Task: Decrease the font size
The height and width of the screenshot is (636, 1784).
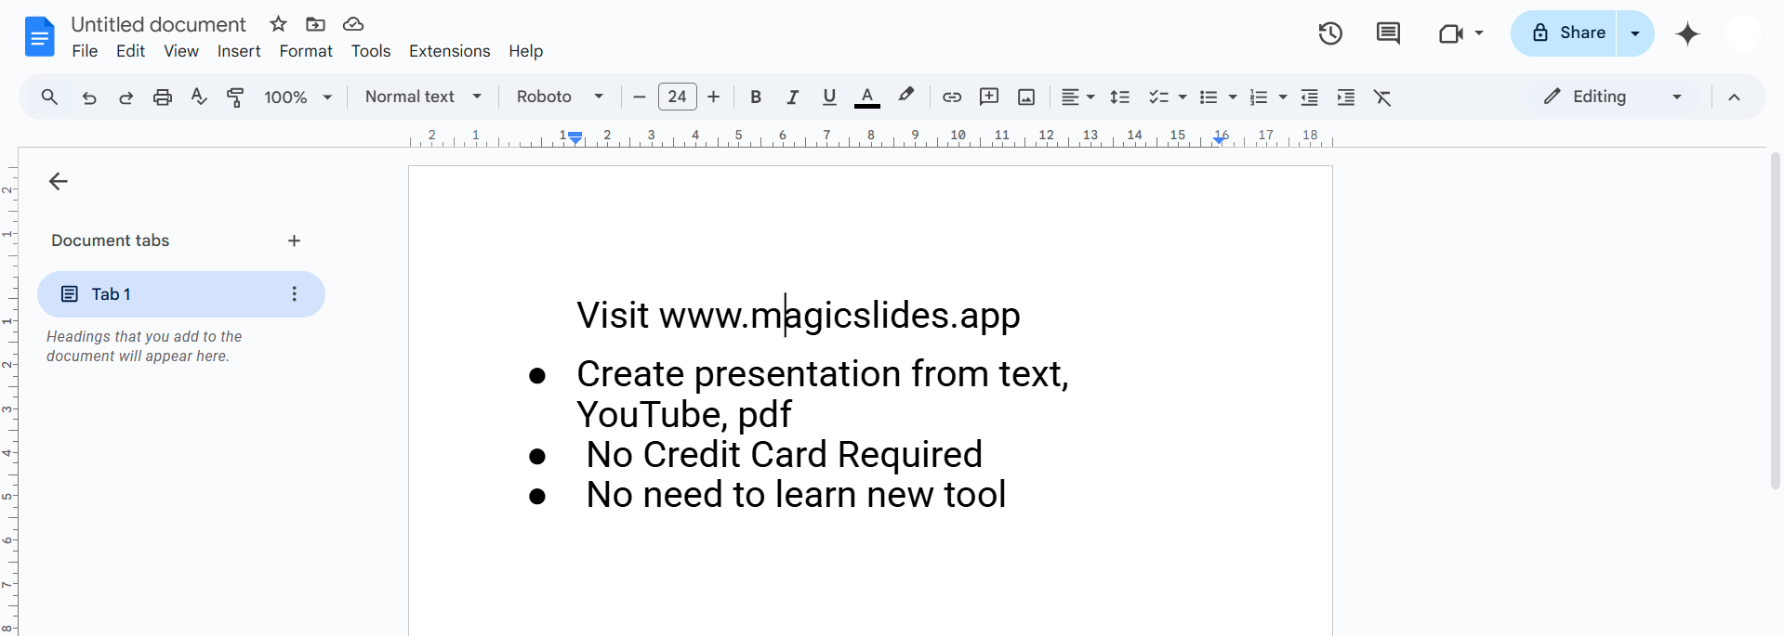Action: coord(639,97)
